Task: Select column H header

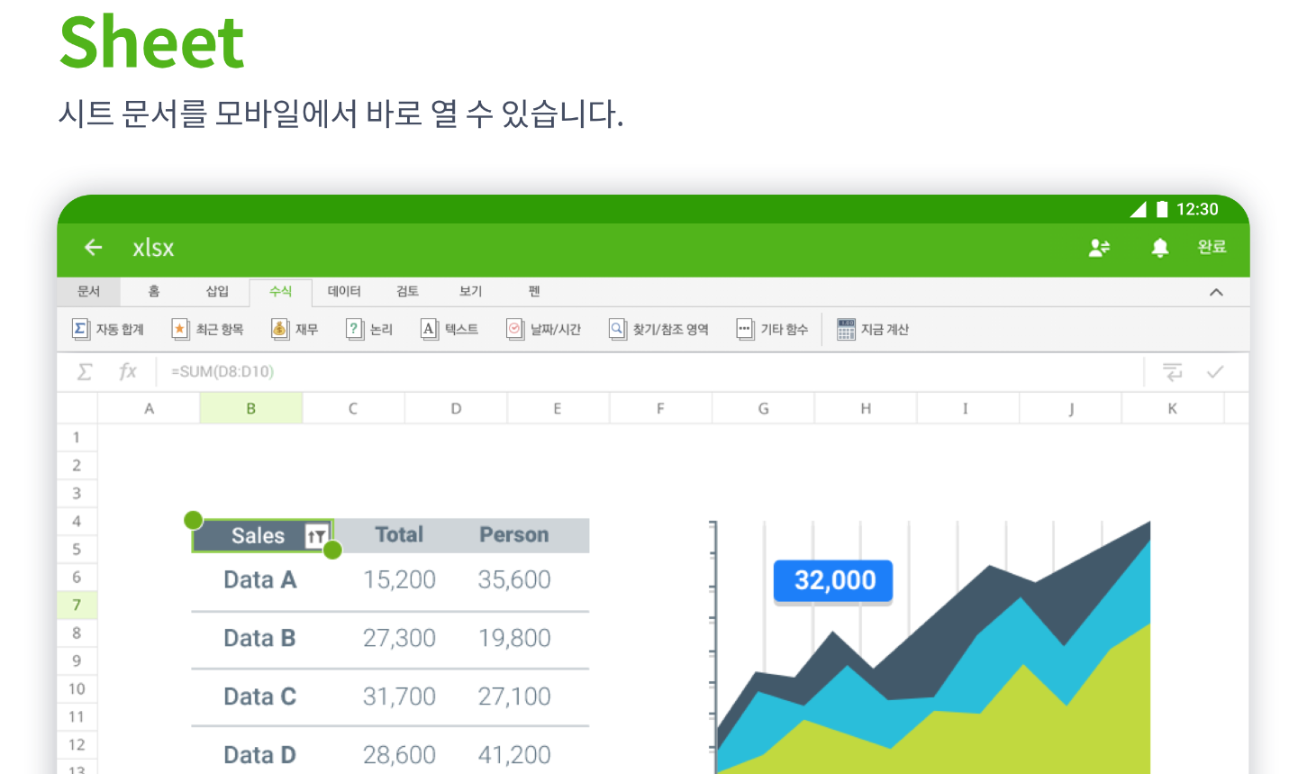Action: 866,408
